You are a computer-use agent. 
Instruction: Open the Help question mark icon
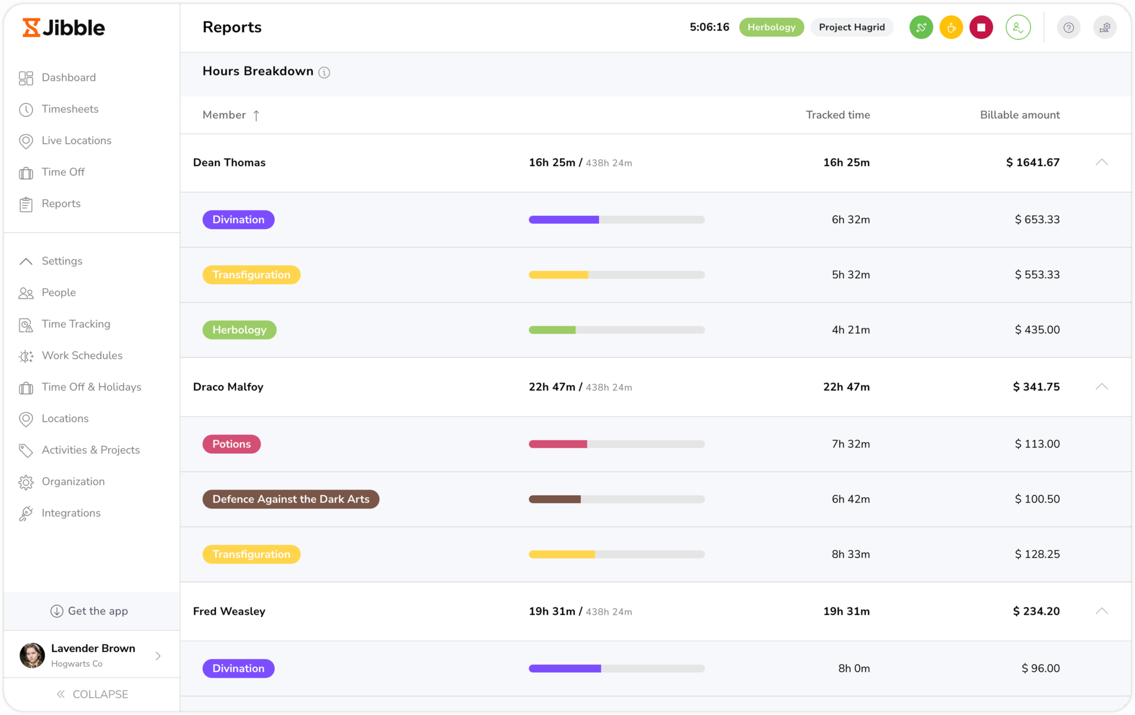(1068, 27)
